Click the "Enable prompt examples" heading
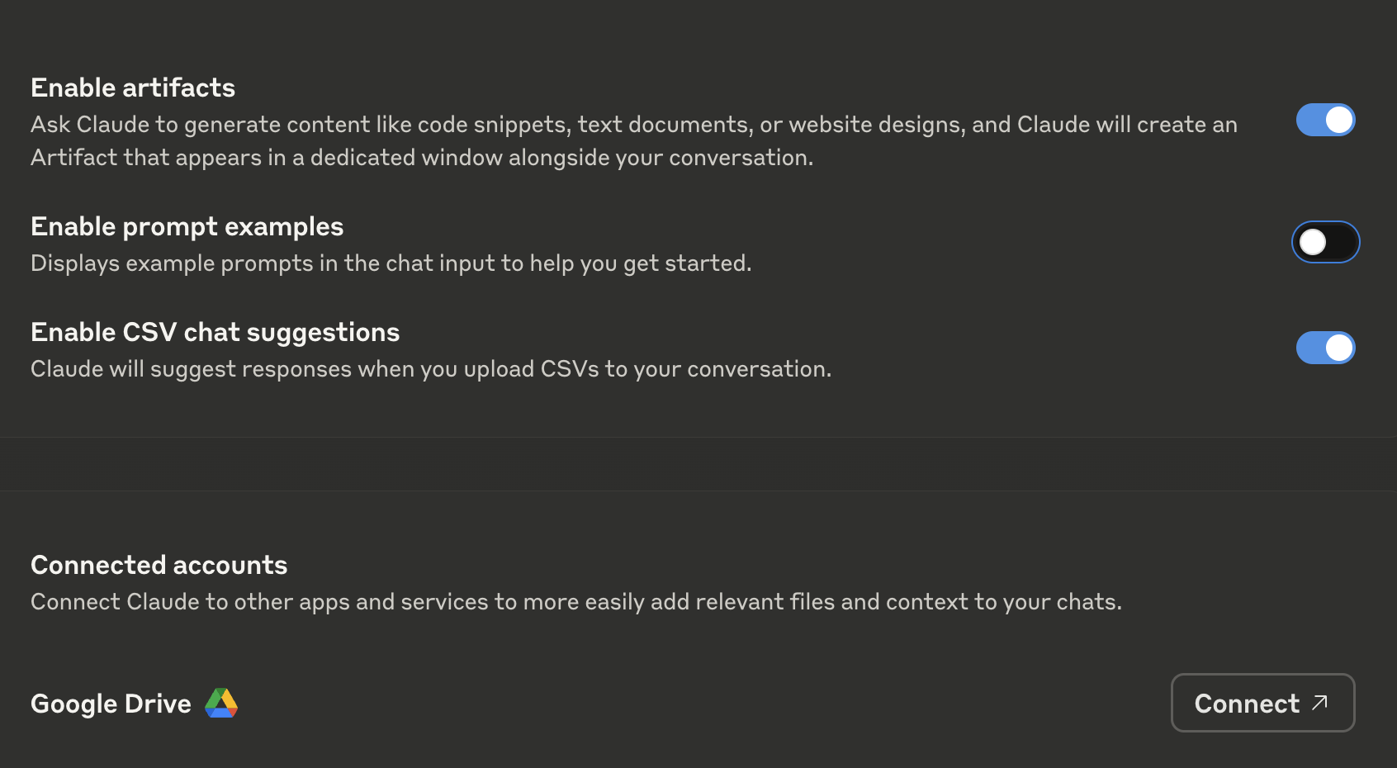This screenshot has height=768, width=1397. (187, 226)
